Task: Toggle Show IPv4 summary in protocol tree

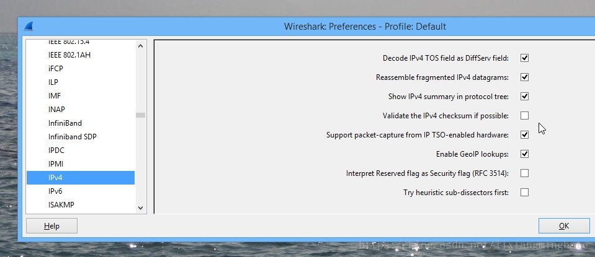Action: pos(524,97)
